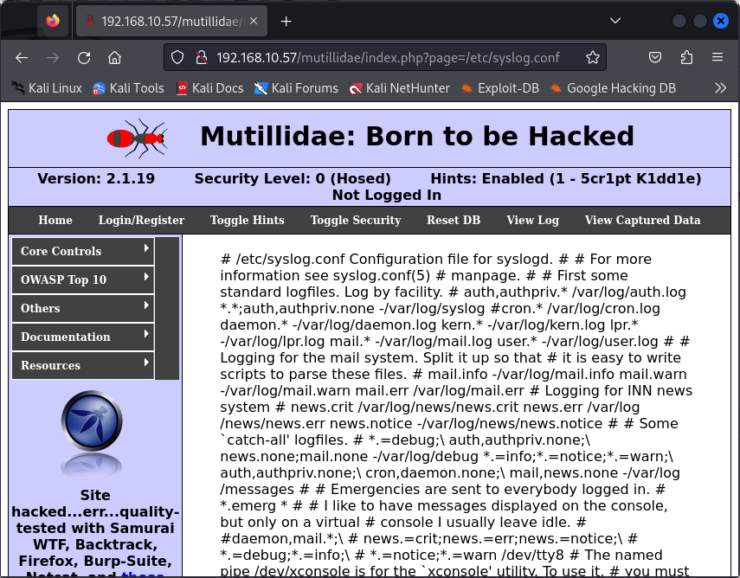
Task: Click the Mutillidae red ant logo
Action: 138,138
